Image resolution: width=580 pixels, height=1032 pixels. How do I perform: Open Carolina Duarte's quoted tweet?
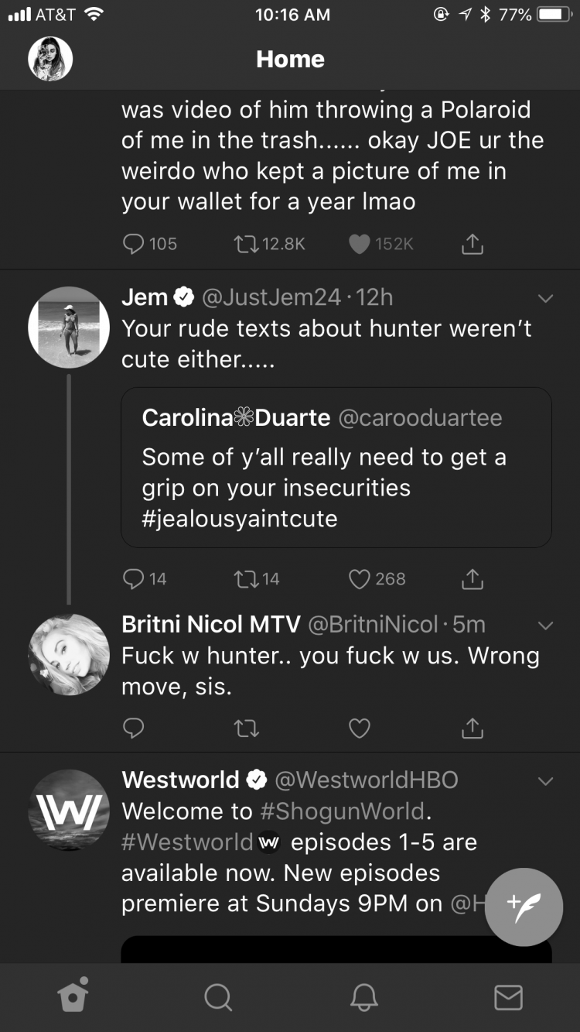pos(336,468)
